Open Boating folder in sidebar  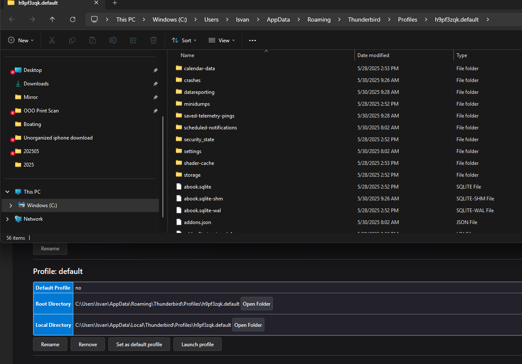(32, 124)
